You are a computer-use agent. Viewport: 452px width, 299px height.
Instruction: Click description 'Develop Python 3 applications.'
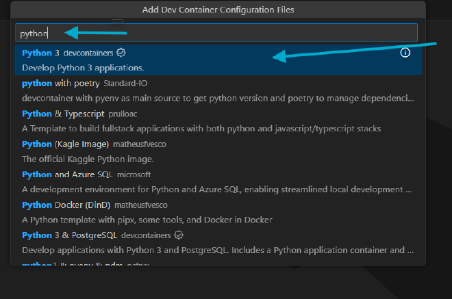pyautogui.click(x=83, y=68)
